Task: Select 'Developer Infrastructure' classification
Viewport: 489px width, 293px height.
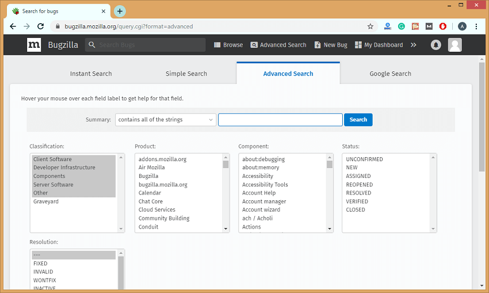Action: click(74, 168)
